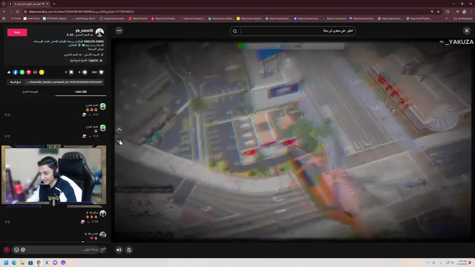This screenshot has height=267, width=475.
Task: Go to next video down chevron
Action: (119, 141)
